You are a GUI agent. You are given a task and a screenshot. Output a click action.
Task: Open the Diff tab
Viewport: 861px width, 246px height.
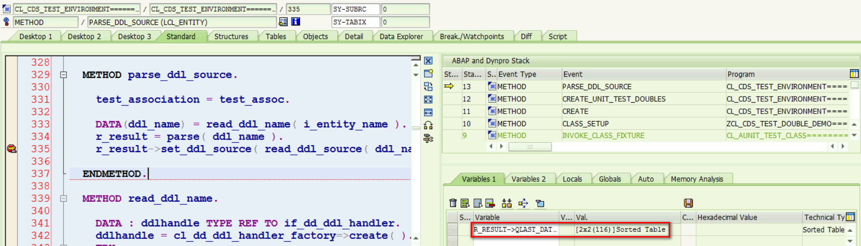[x=526, y=36]
